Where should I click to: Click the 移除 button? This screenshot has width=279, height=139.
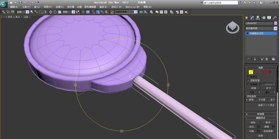click(x=253, y=123)
